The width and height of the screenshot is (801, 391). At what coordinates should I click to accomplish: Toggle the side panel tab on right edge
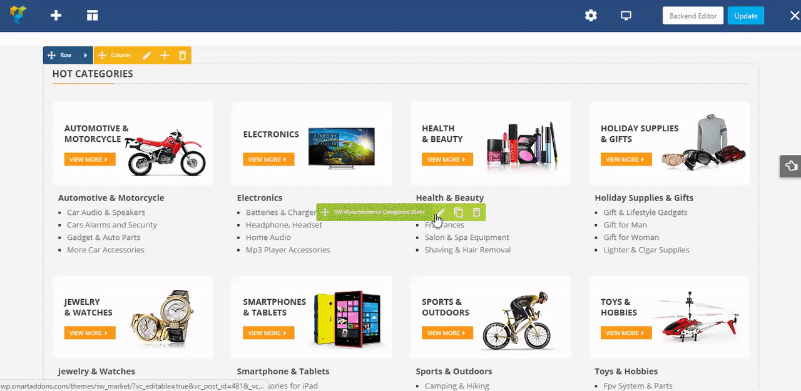pyautogui.click(x=790, y=166)
